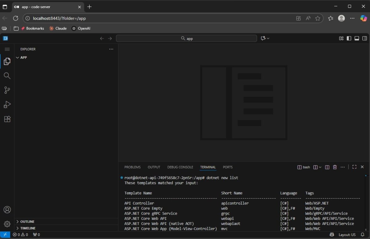Image resolution: width=370 pixels, height=239 pixels.
Task: Open the launch profile dropdown next to split
Action: (x=320, y=167)
